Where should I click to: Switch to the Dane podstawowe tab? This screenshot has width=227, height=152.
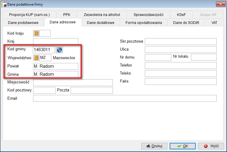tap(23, 23)
